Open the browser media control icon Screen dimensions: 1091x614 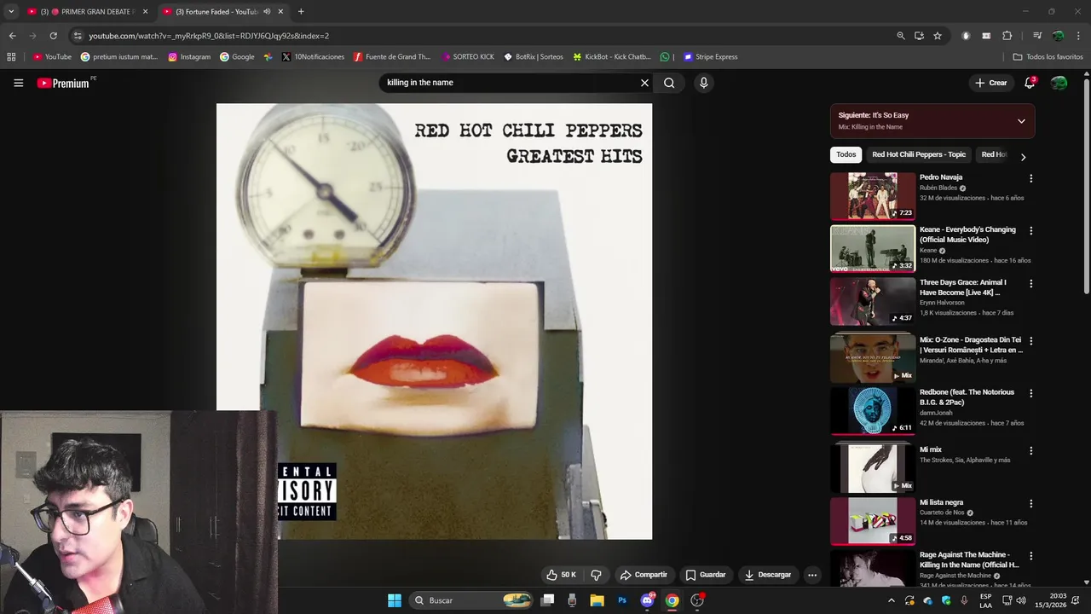click(1037, 36)
